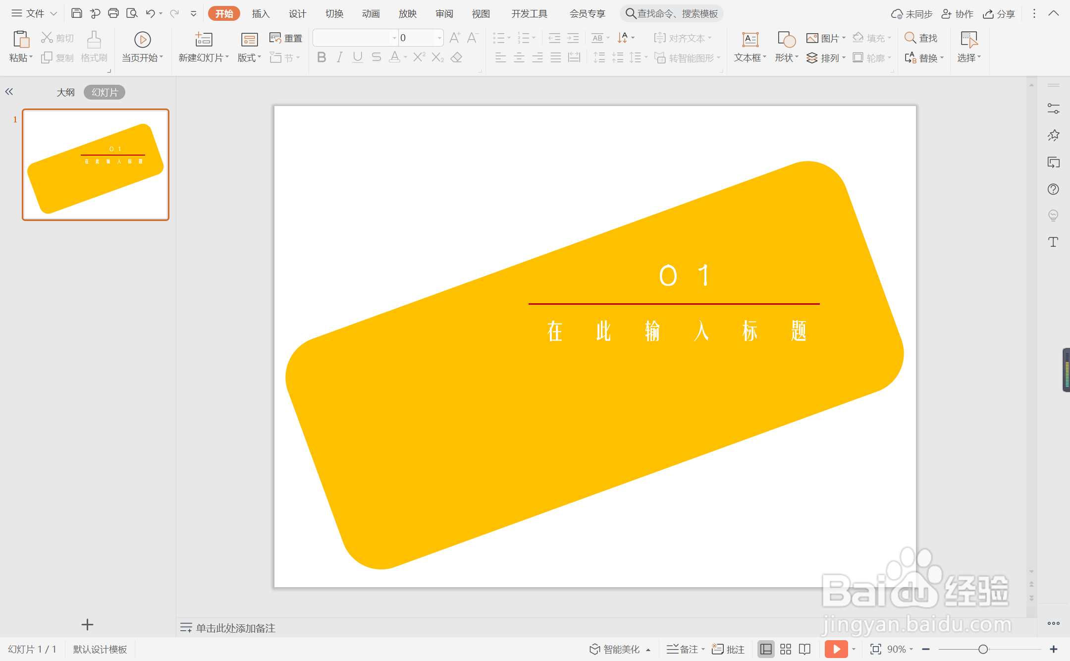Toggle bold formatting
This screenshot has width=1070, height=661.
(321, 57)
